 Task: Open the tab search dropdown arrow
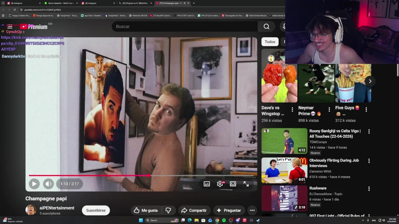tap(3, 3)
